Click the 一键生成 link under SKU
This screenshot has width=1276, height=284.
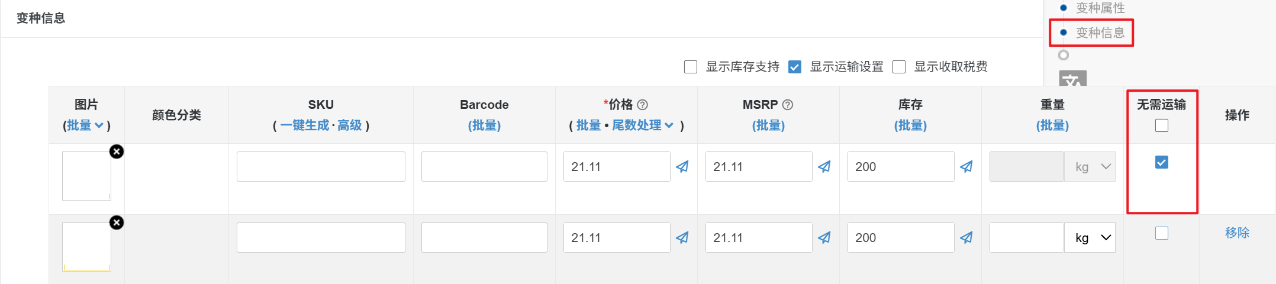(304, 125)
